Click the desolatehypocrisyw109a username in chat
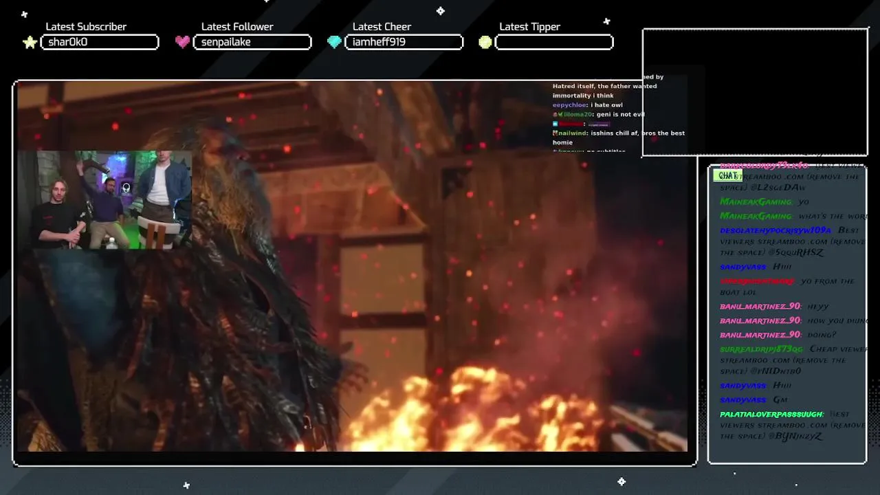This screenshot has height=495, width=880. coord(775,230)
